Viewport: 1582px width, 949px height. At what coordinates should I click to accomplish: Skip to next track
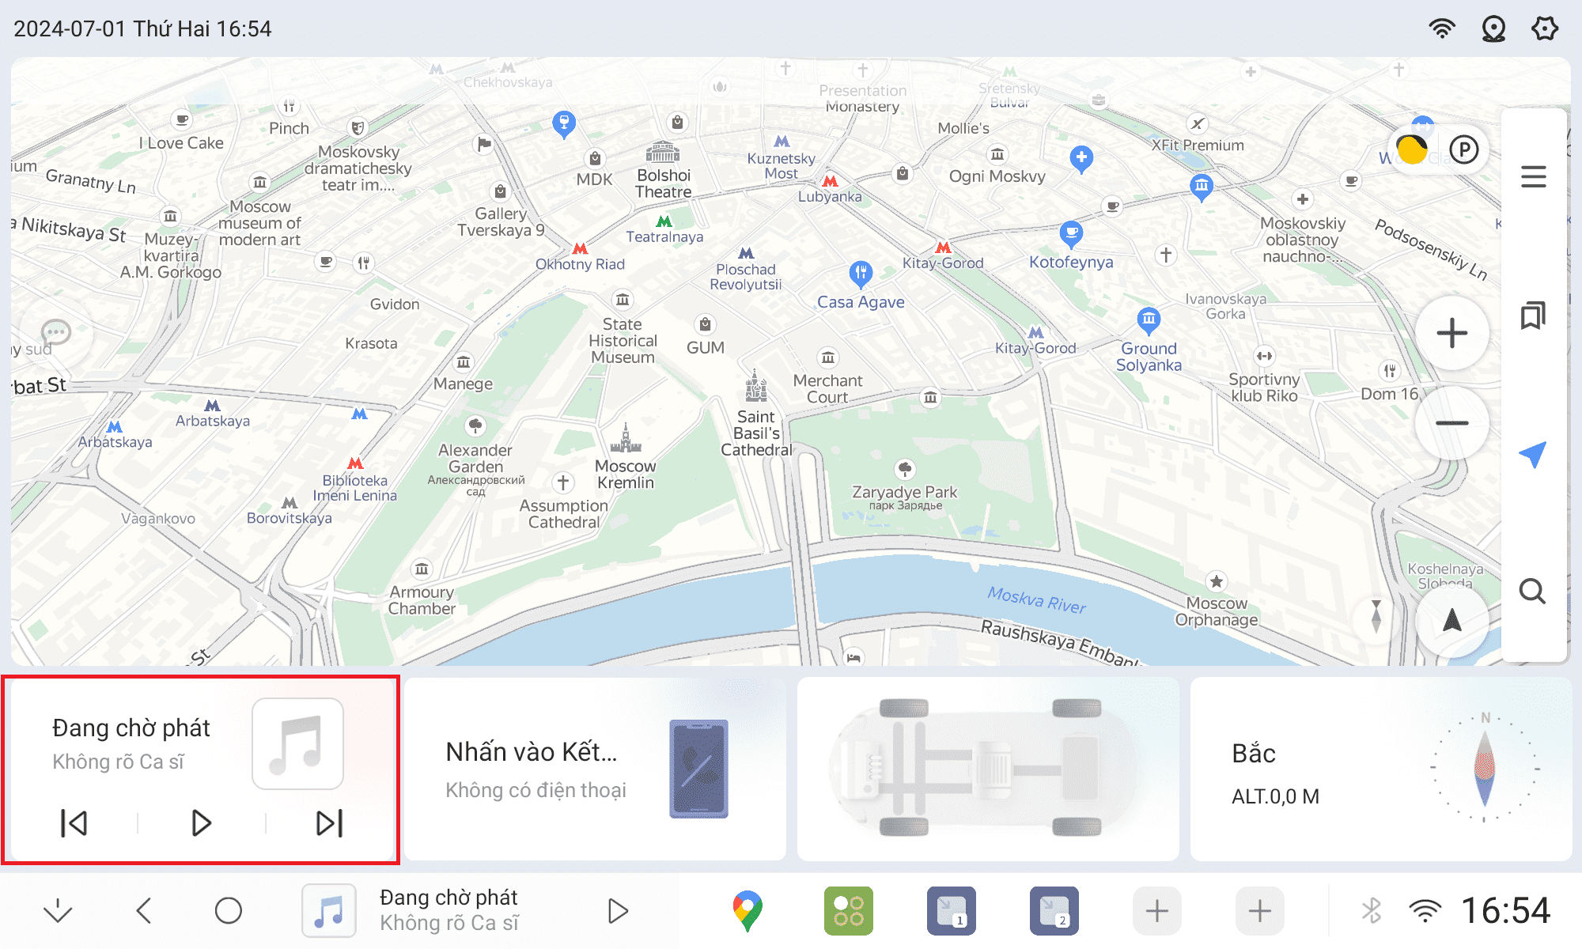(x=329, y=823)
